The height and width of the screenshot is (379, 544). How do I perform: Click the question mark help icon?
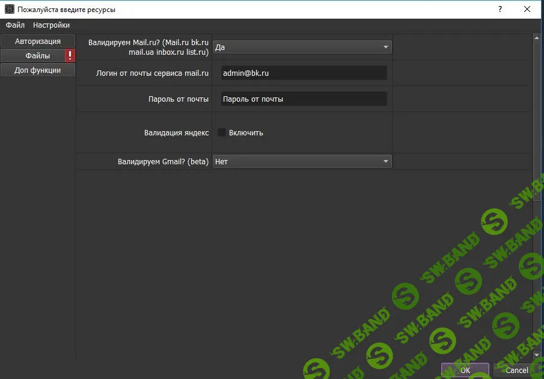coord(500,10)
